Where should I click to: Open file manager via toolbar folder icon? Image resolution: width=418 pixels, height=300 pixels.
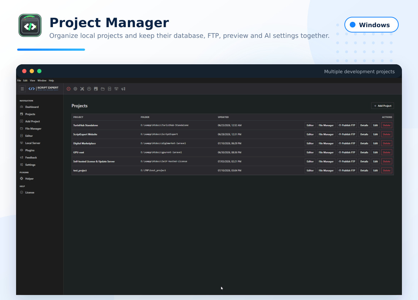[x=103, y=89]
